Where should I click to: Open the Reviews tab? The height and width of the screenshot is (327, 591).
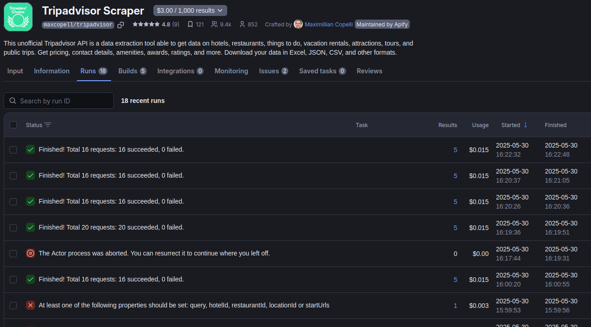[369, 71]
